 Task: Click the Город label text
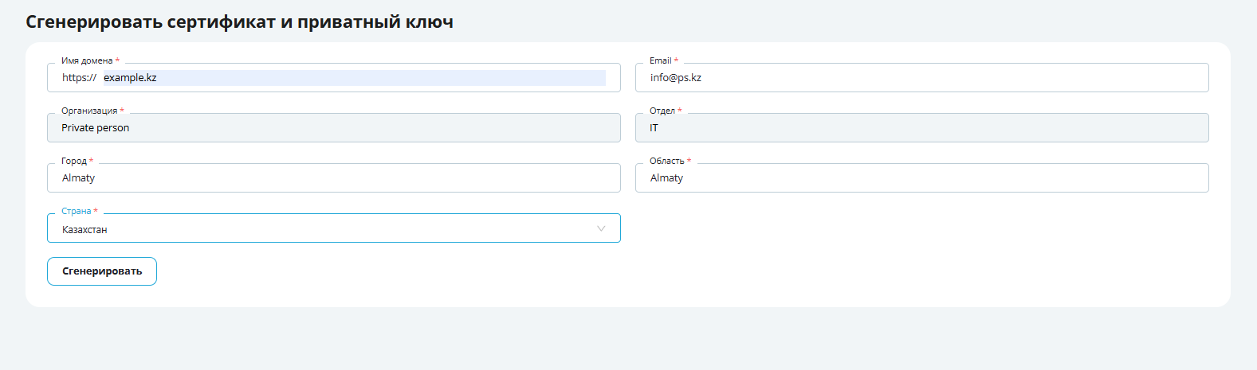coord(74,161)
